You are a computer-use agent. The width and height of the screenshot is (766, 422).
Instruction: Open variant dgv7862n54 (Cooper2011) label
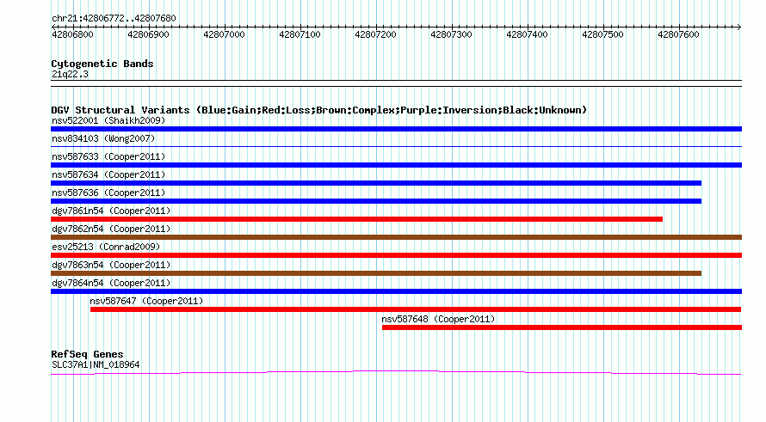(x=111, y=229)
